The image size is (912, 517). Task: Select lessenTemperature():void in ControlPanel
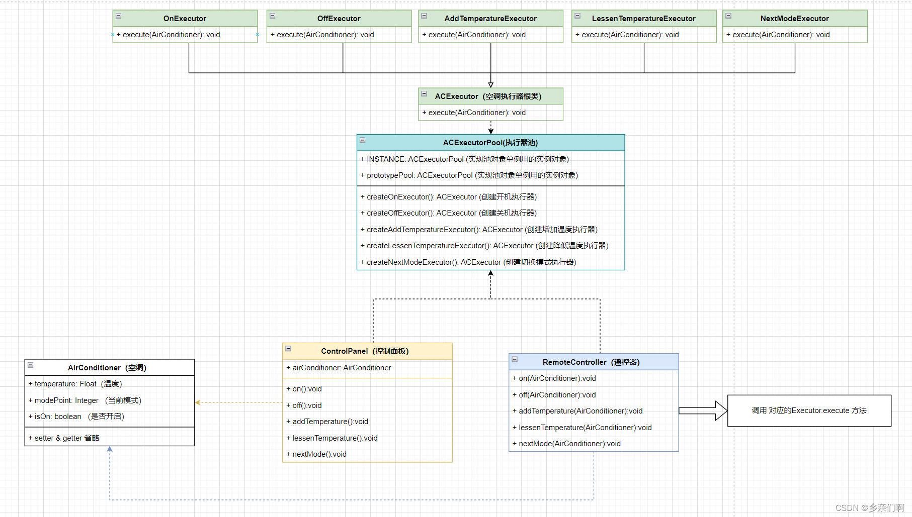(368, 438)
